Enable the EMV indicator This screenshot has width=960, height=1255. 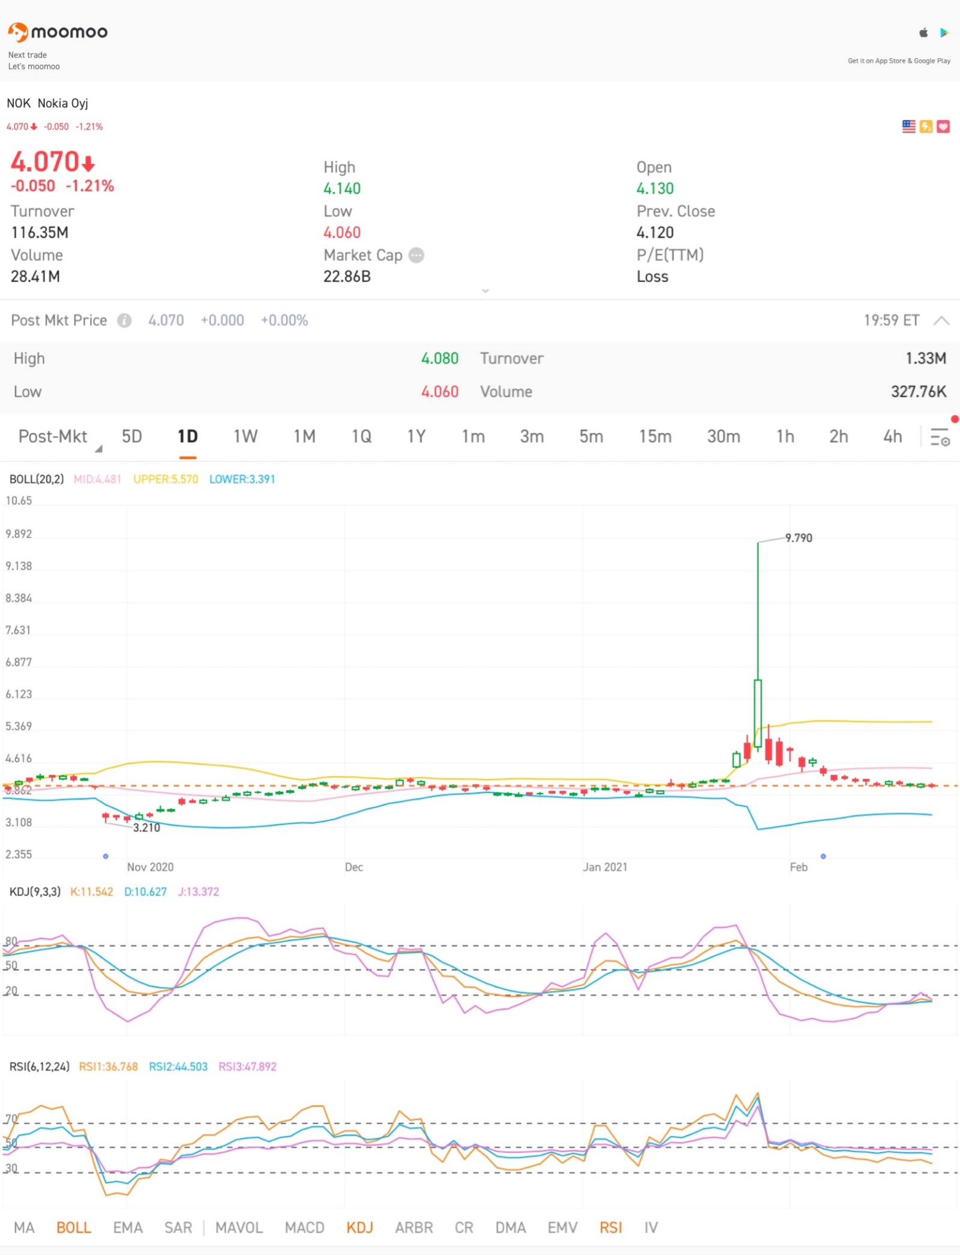pyautogui.click(x=562, y=1227)
